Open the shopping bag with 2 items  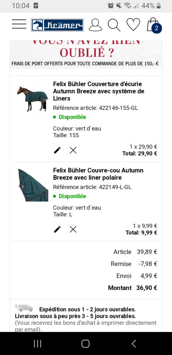coord(154,25)
